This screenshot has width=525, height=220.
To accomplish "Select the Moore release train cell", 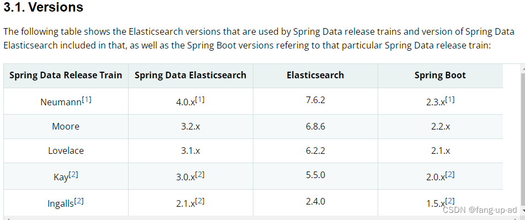I will point(66,126).
